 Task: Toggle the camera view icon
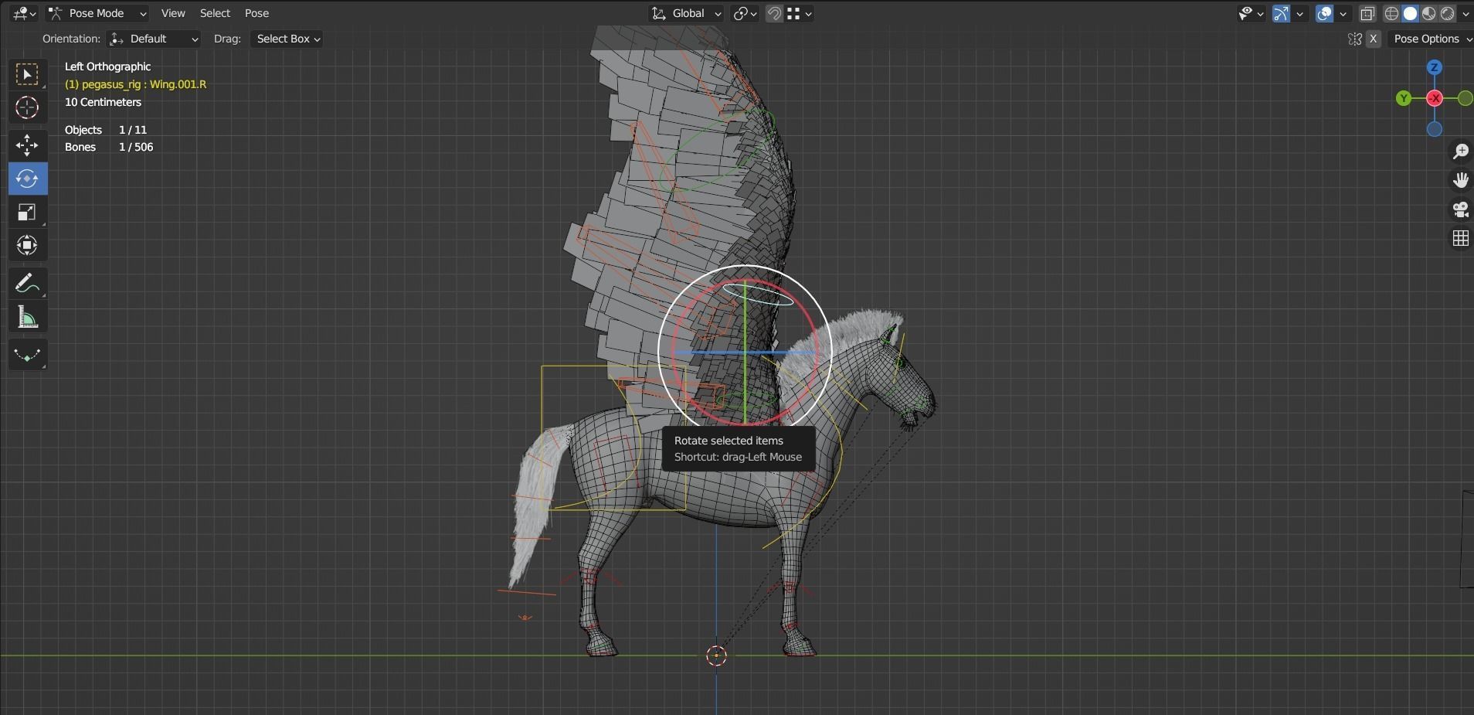(x=1460, y=209)
